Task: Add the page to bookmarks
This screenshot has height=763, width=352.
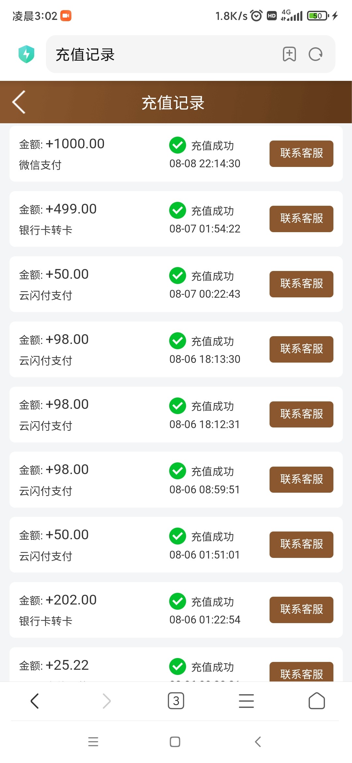Action: point(289,54)
